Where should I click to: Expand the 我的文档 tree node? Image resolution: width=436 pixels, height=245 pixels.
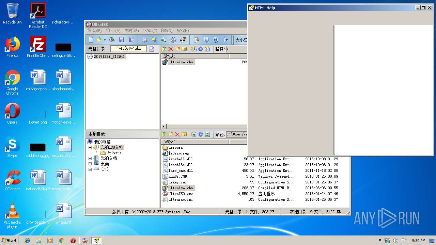click(90, 158)
